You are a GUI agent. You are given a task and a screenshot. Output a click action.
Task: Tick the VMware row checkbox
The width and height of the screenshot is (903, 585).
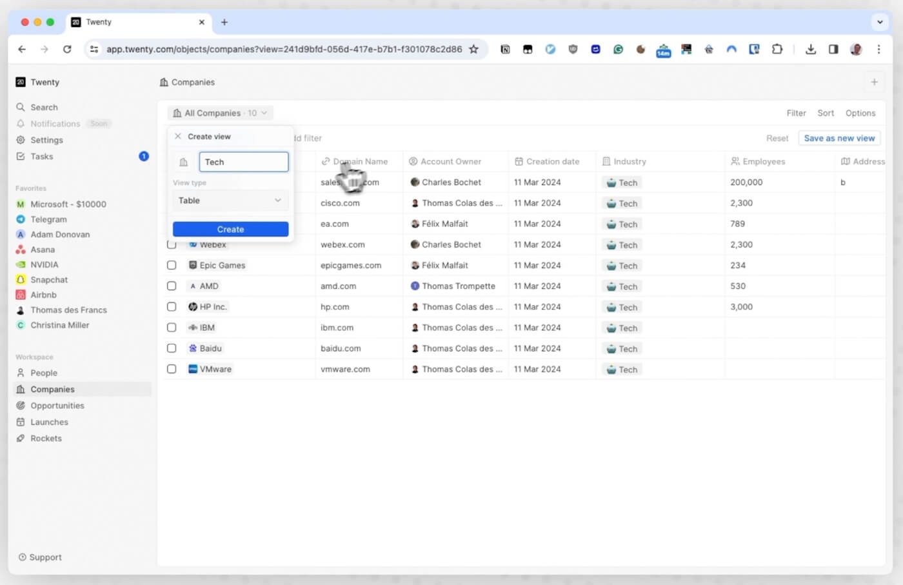(x=172, y=369)
